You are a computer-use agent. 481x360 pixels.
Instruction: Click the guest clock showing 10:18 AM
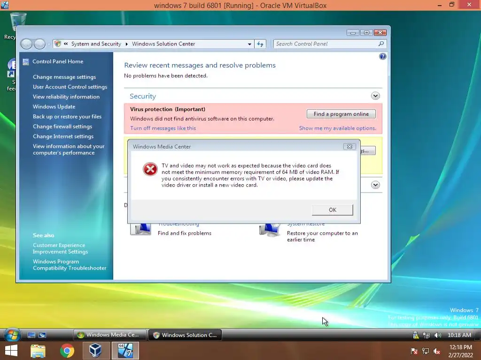pyautogui.click(x=459, y=335)
